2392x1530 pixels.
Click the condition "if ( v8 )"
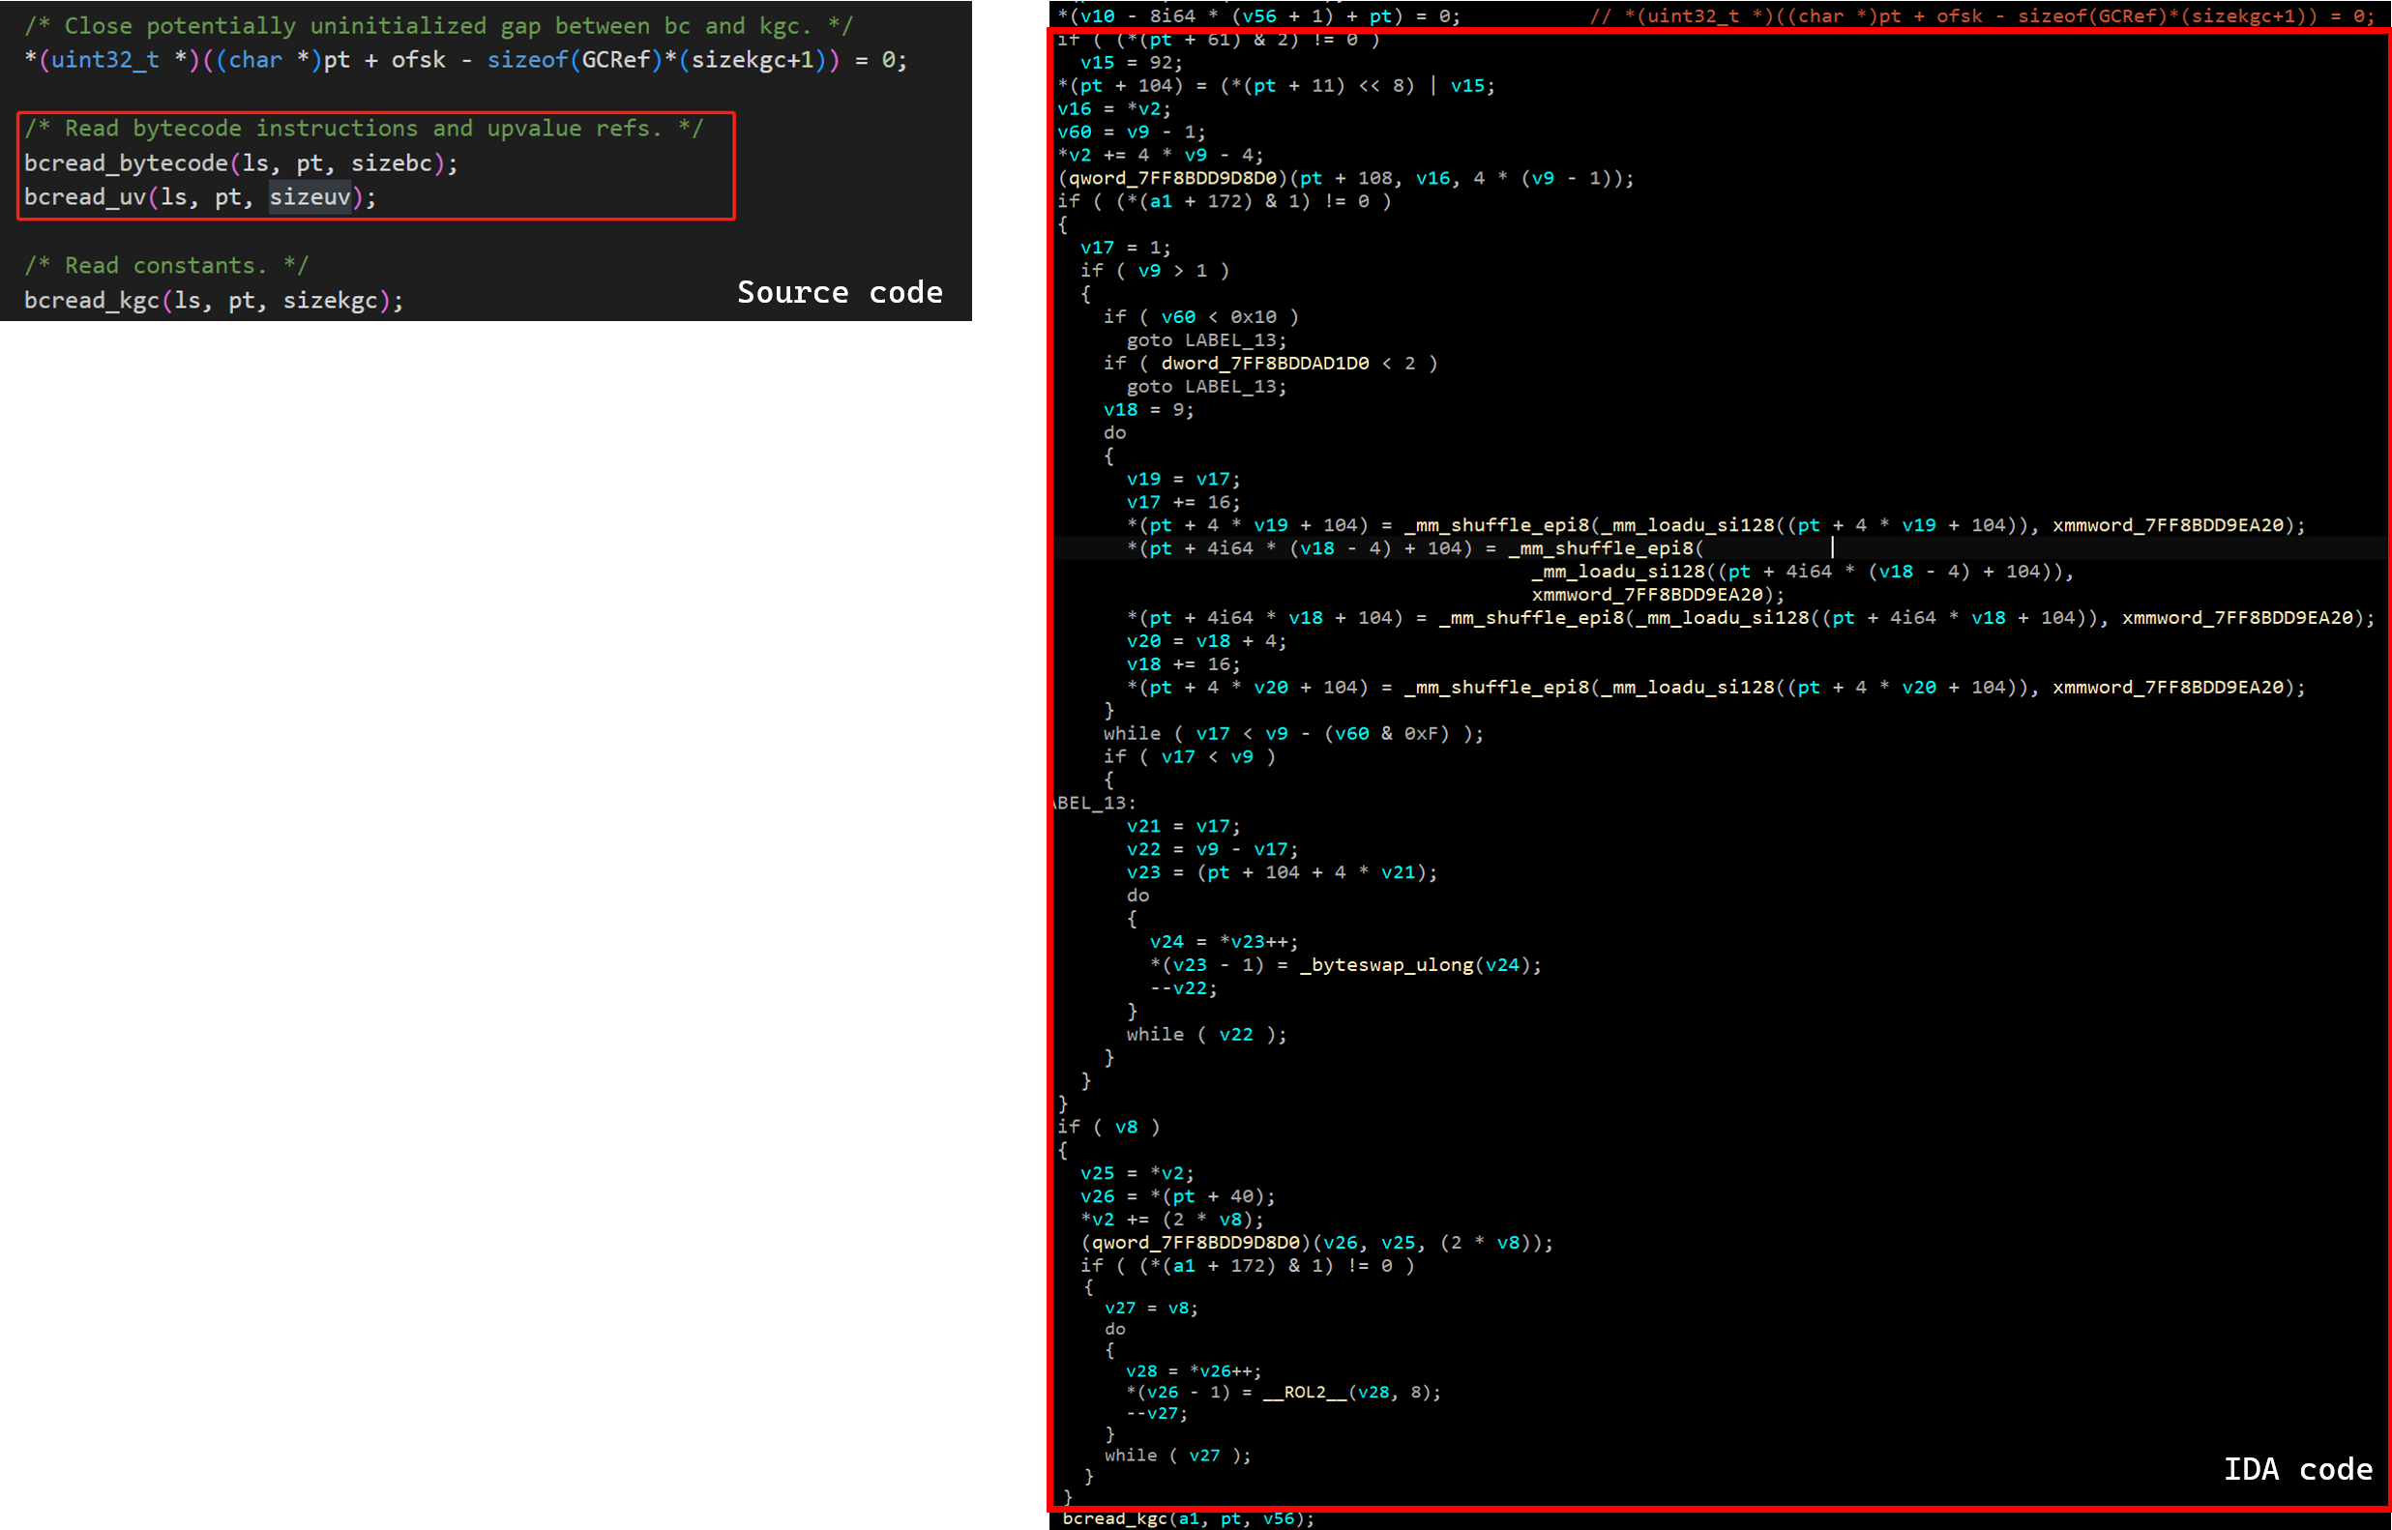point(1108,1127)
